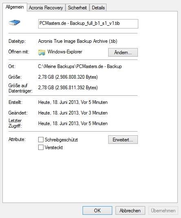Click the Ändern button to change program

pos(123,53)
